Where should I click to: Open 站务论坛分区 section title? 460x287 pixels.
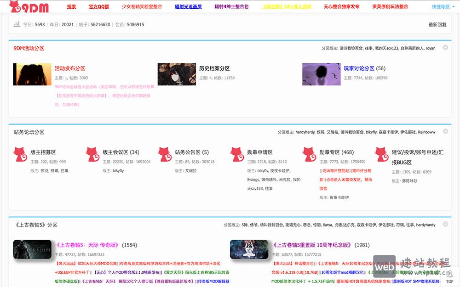click(29, 132)
